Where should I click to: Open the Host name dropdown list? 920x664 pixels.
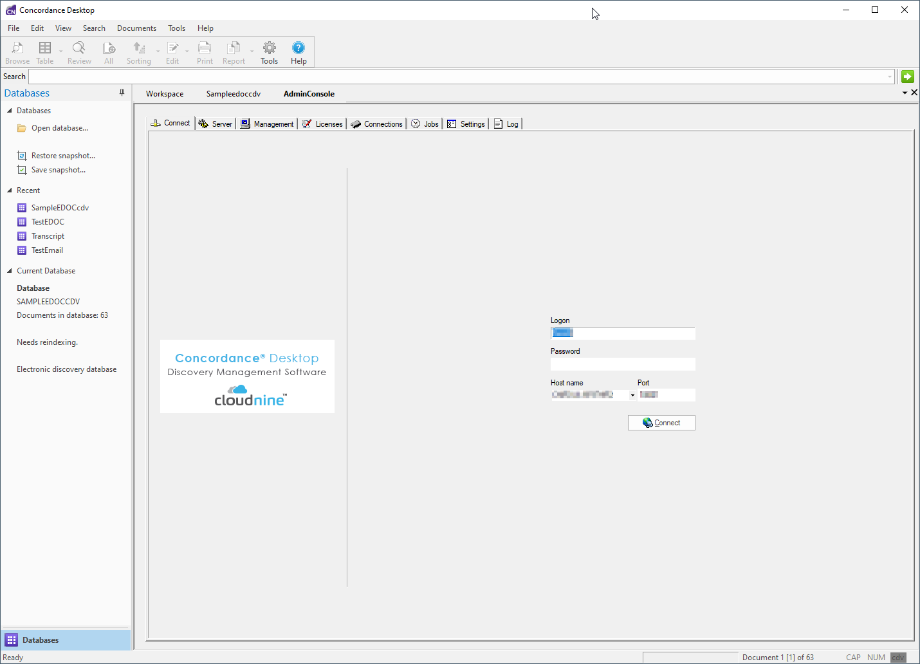632,395
